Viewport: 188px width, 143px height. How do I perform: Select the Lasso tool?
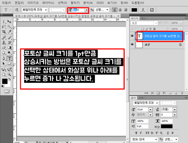[x=4, y=27]
